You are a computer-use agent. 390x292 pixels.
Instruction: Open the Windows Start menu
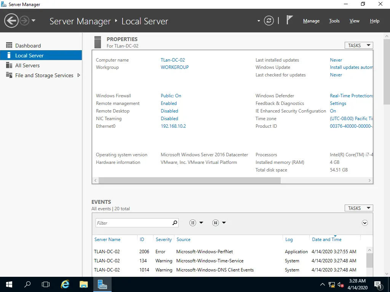click(x=9, y=284)
